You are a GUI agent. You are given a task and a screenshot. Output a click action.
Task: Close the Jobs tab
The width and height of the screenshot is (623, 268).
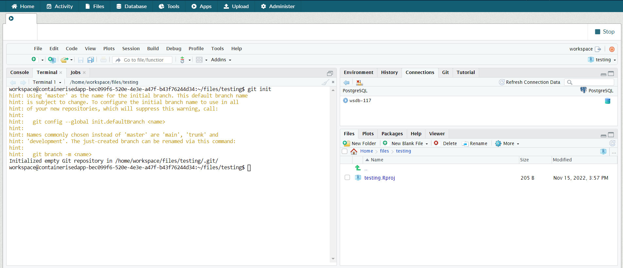[84, 73]
